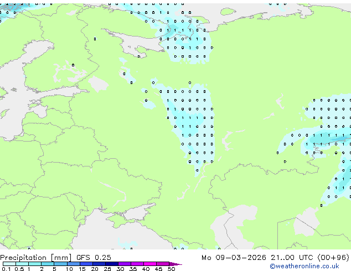This screenshot has width=351, height=271.
Task: Click the '50' legend value
Action: 172,269
